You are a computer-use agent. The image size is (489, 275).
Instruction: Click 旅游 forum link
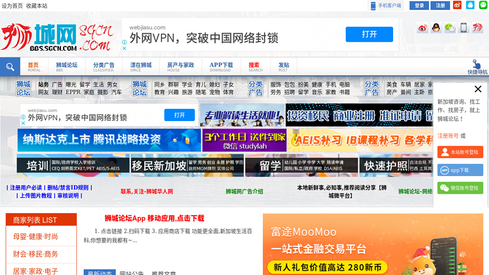pos(187,92)
